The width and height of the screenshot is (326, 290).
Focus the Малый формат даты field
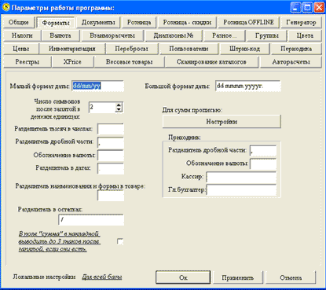pos(97,86)
